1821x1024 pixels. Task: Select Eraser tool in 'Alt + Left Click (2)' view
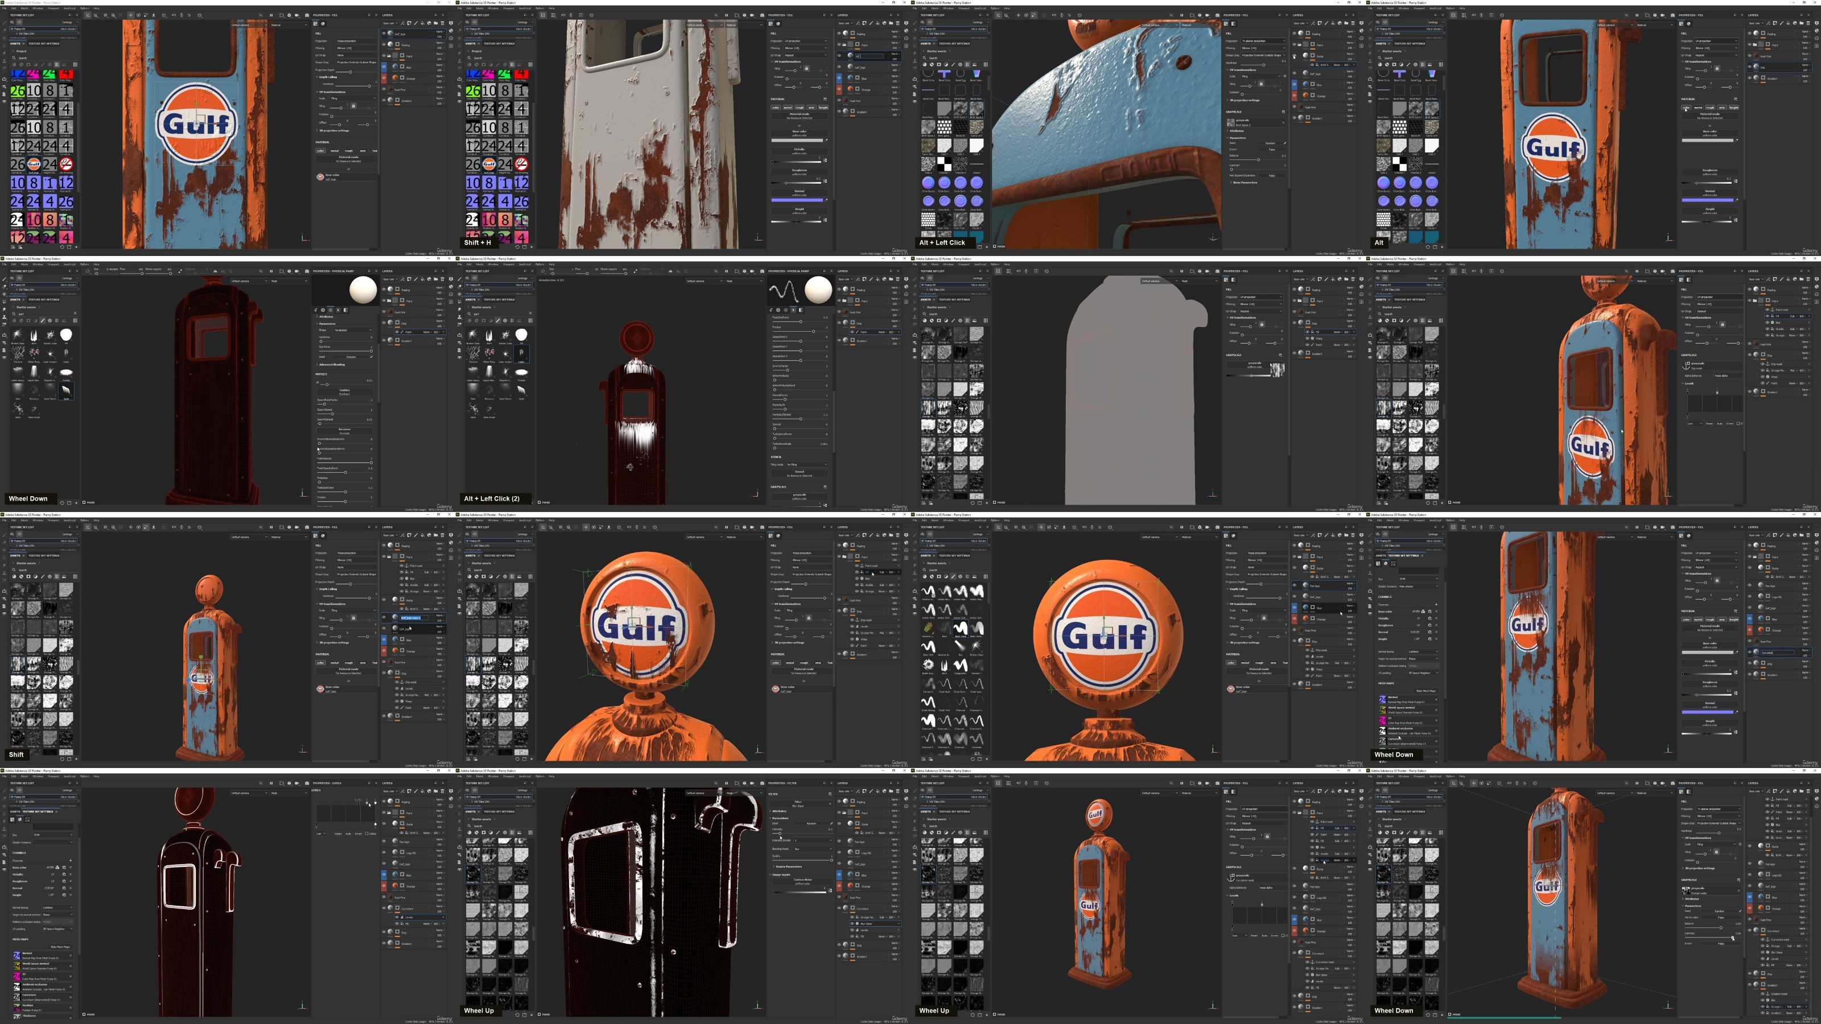point(460,286)
